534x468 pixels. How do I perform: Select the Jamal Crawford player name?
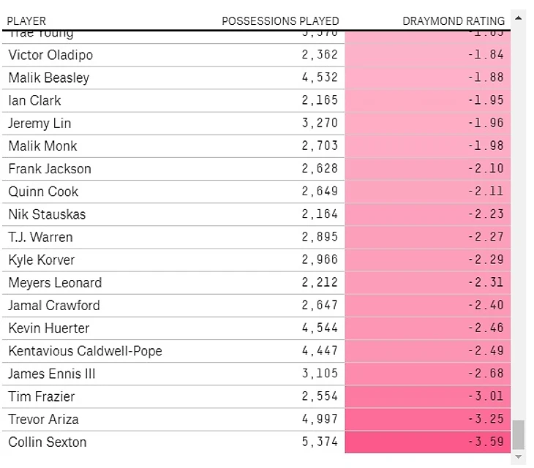(54, 305)
